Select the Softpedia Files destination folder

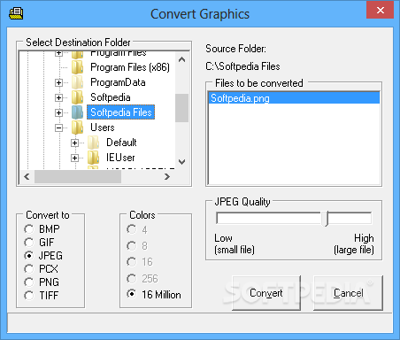click(121, 112)
